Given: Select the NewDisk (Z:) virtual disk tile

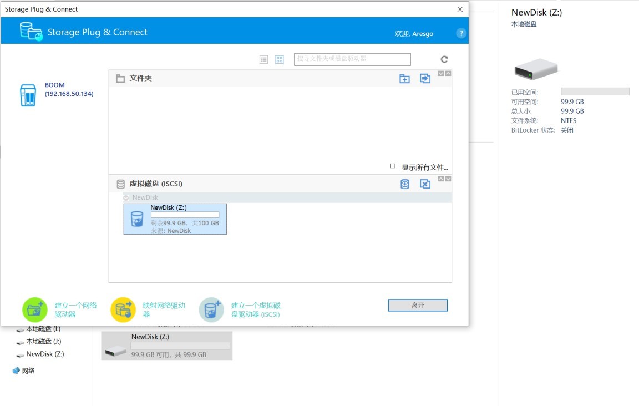Looking at the screenshot, I should (175, 219).
